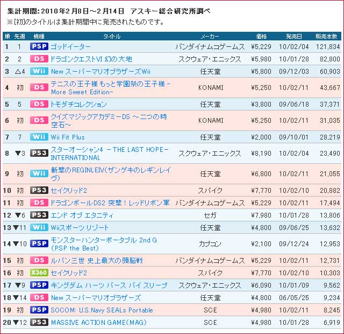Click the DS badge beside クイズマジックアカデミーDS
344x334 pixels.
point(39,120)
